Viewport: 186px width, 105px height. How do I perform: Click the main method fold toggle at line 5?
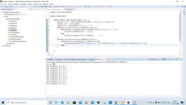click(50, 20)
